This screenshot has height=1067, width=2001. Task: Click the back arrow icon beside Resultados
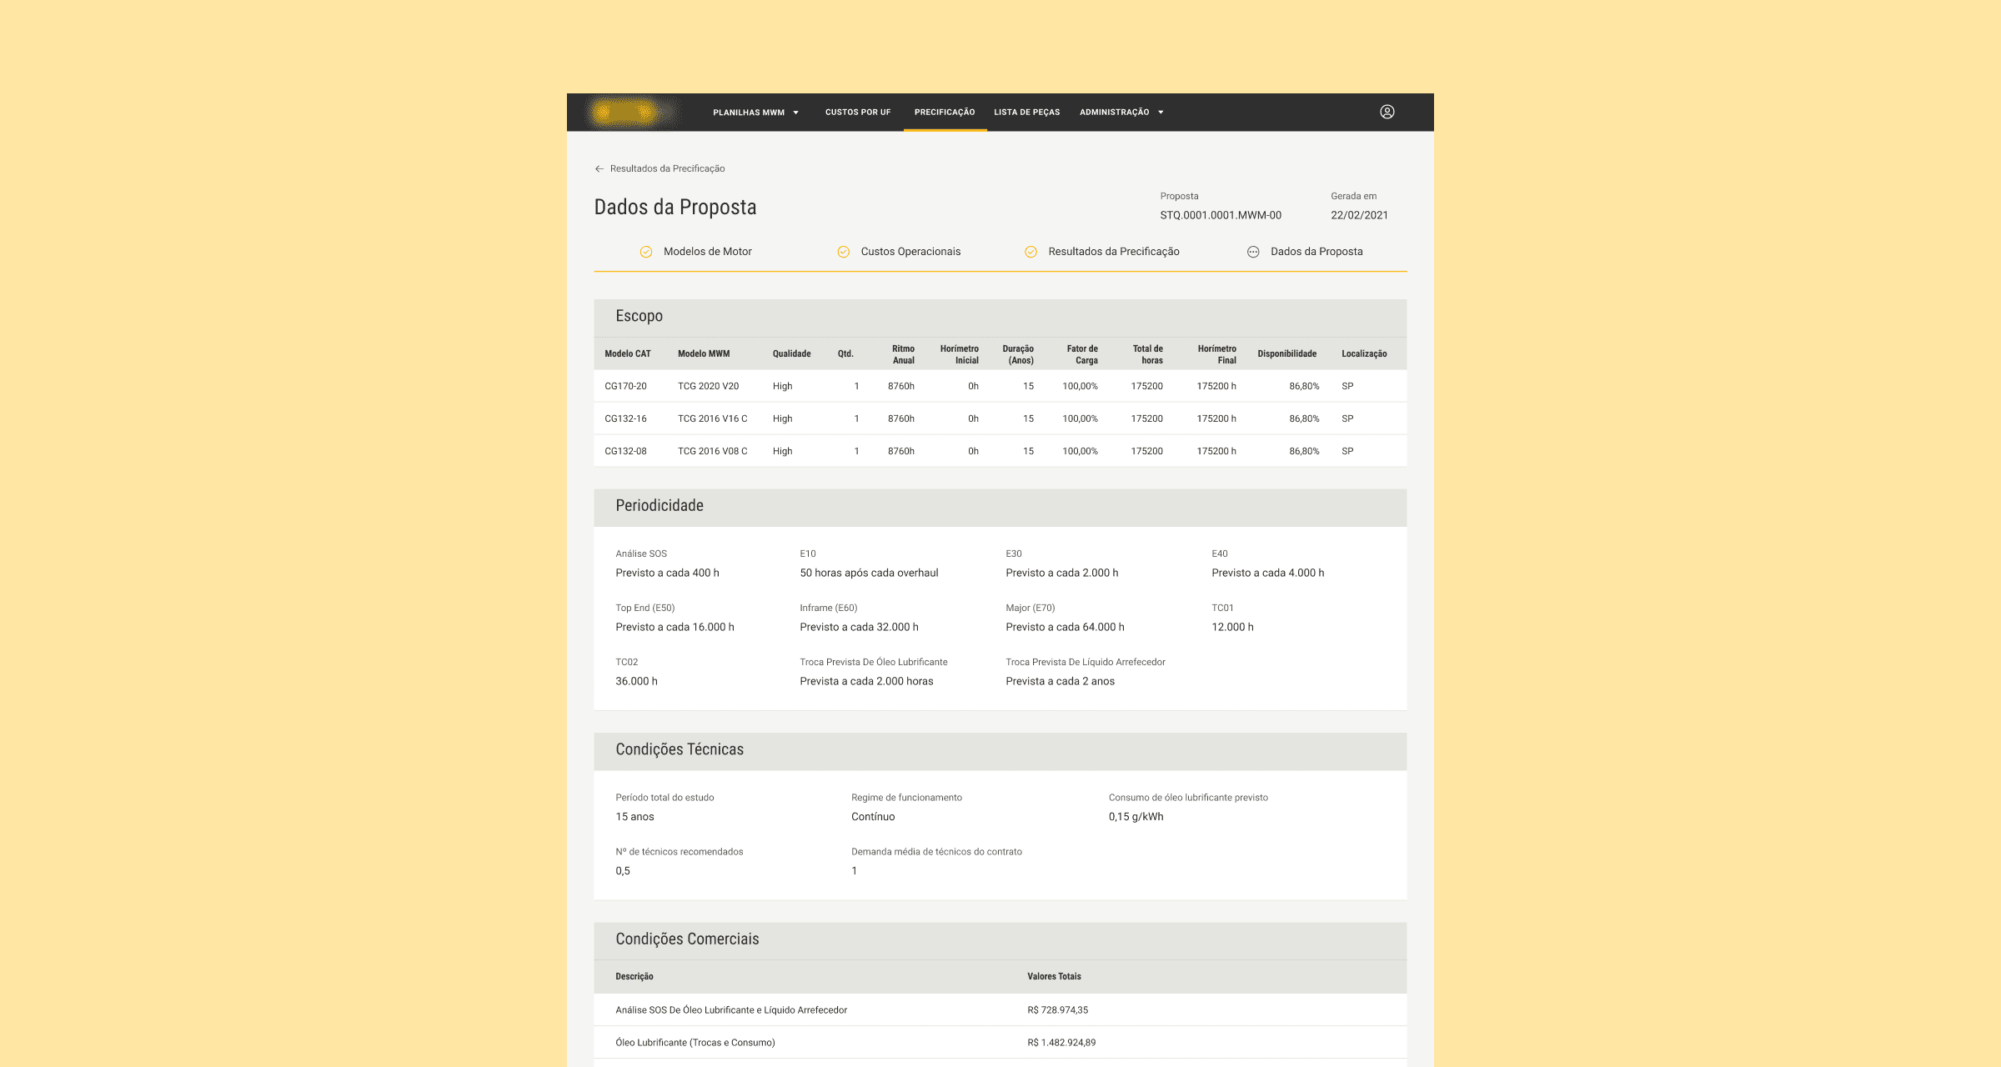pos(599,168)
